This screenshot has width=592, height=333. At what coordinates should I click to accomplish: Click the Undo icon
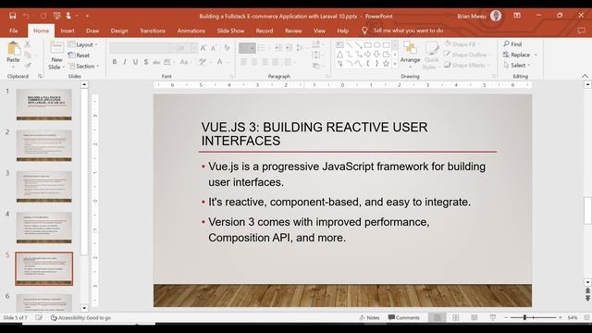click(x=26, y=16)
